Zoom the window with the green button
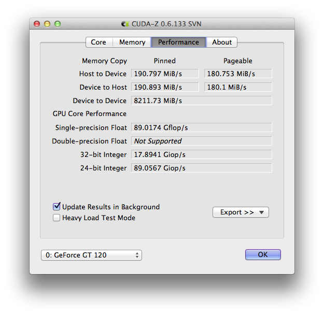324x315 pixels. 58,24
